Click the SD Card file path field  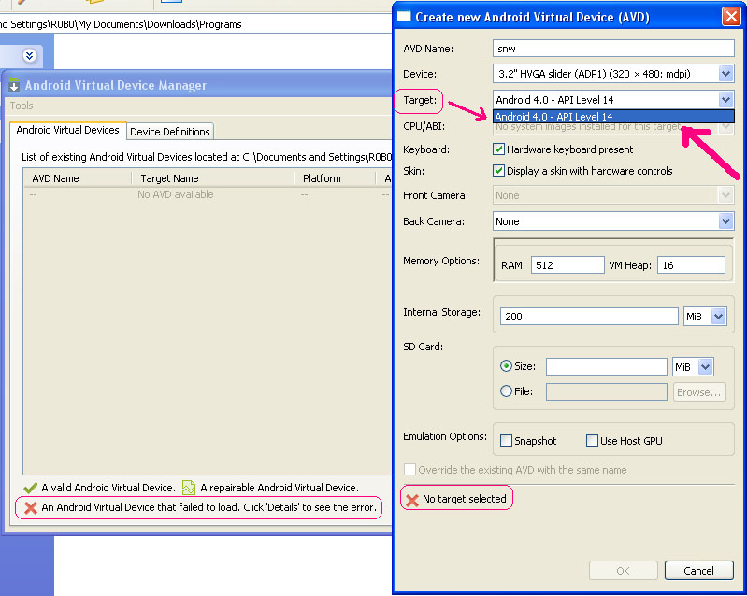[x=606, y=391]
